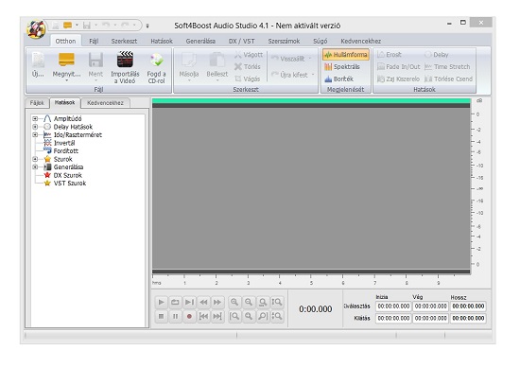Select VST Szurok in the effects tree

[70, 184]
